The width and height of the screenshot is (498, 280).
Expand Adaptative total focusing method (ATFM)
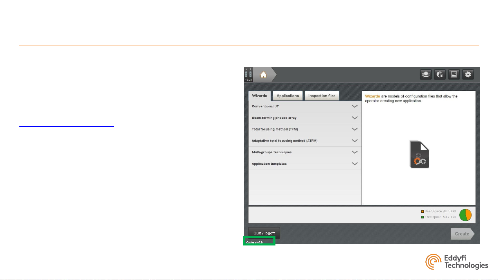pyautogui.click(x=355, y=141)
